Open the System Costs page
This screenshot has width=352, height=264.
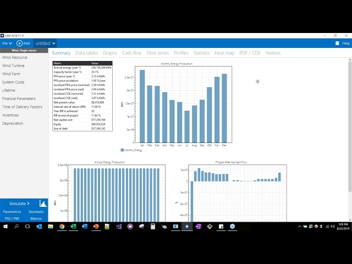(13, 82)
